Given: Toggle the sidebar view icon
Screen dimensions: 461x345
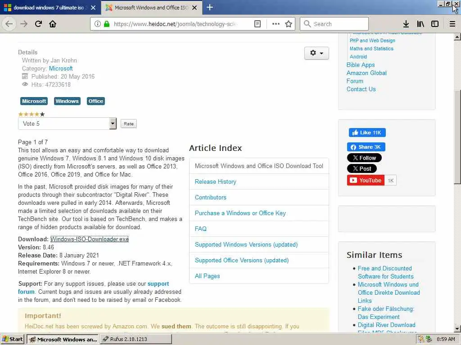Looking at the screenshot, I should [435, 24].
